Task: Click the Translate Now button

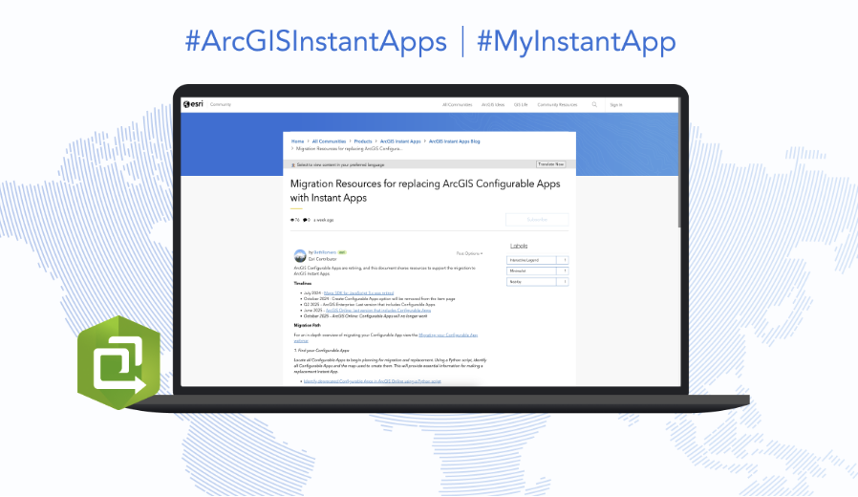Action: [x=550, y=164]
